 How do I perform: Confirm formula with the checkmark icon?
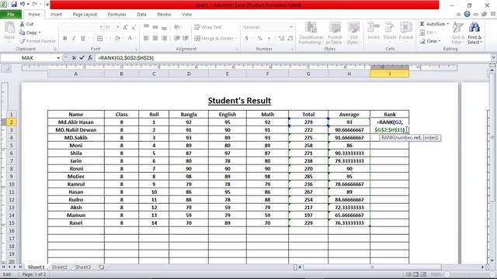coord(82,58)
